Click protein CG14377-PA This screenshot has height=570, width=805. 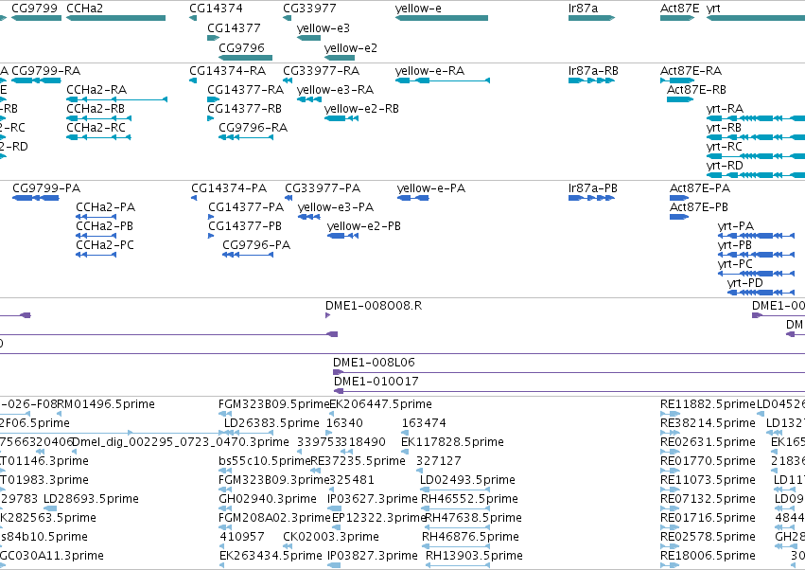tap(211, 217)
